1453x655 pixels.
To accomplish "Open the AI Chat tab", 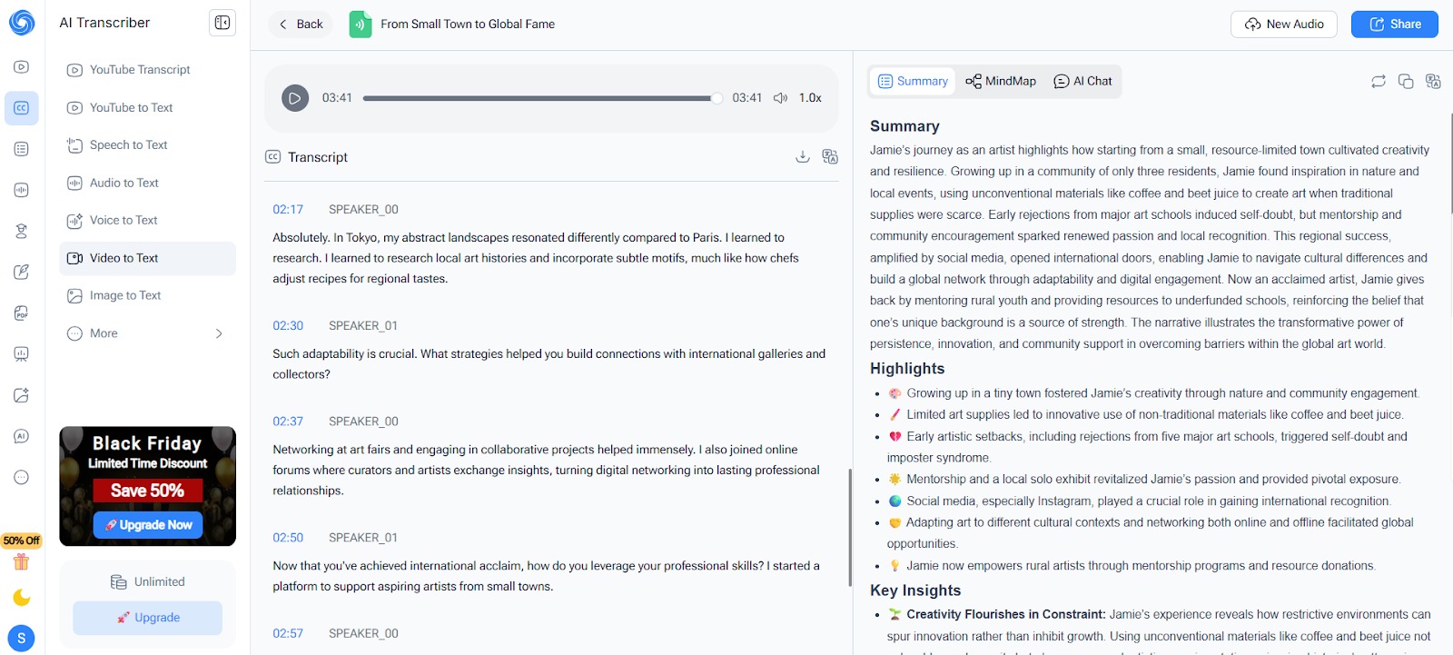I will pos(1082,81).
